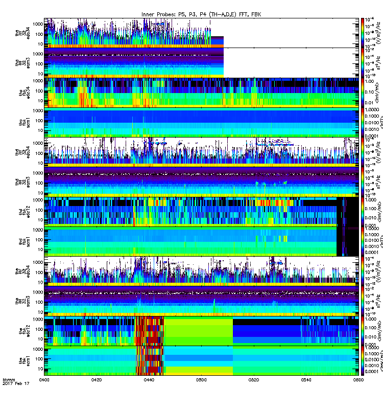Click the "the fbk edc12" panel label

tap(25, 331)
